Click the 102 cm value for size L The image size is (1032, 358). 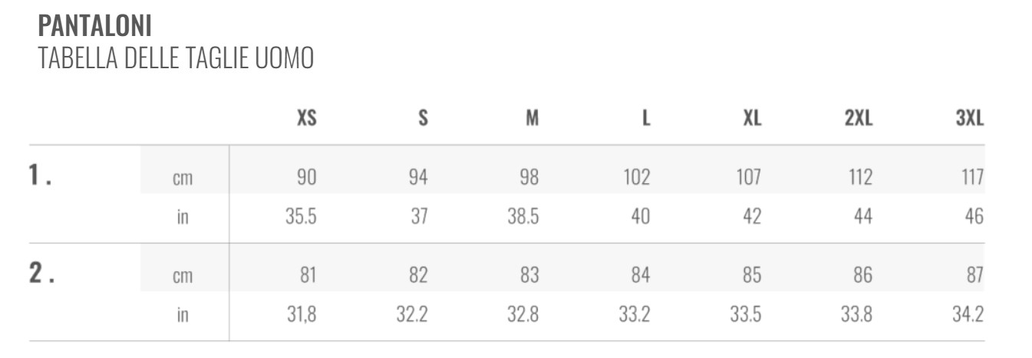pos(636,178)
